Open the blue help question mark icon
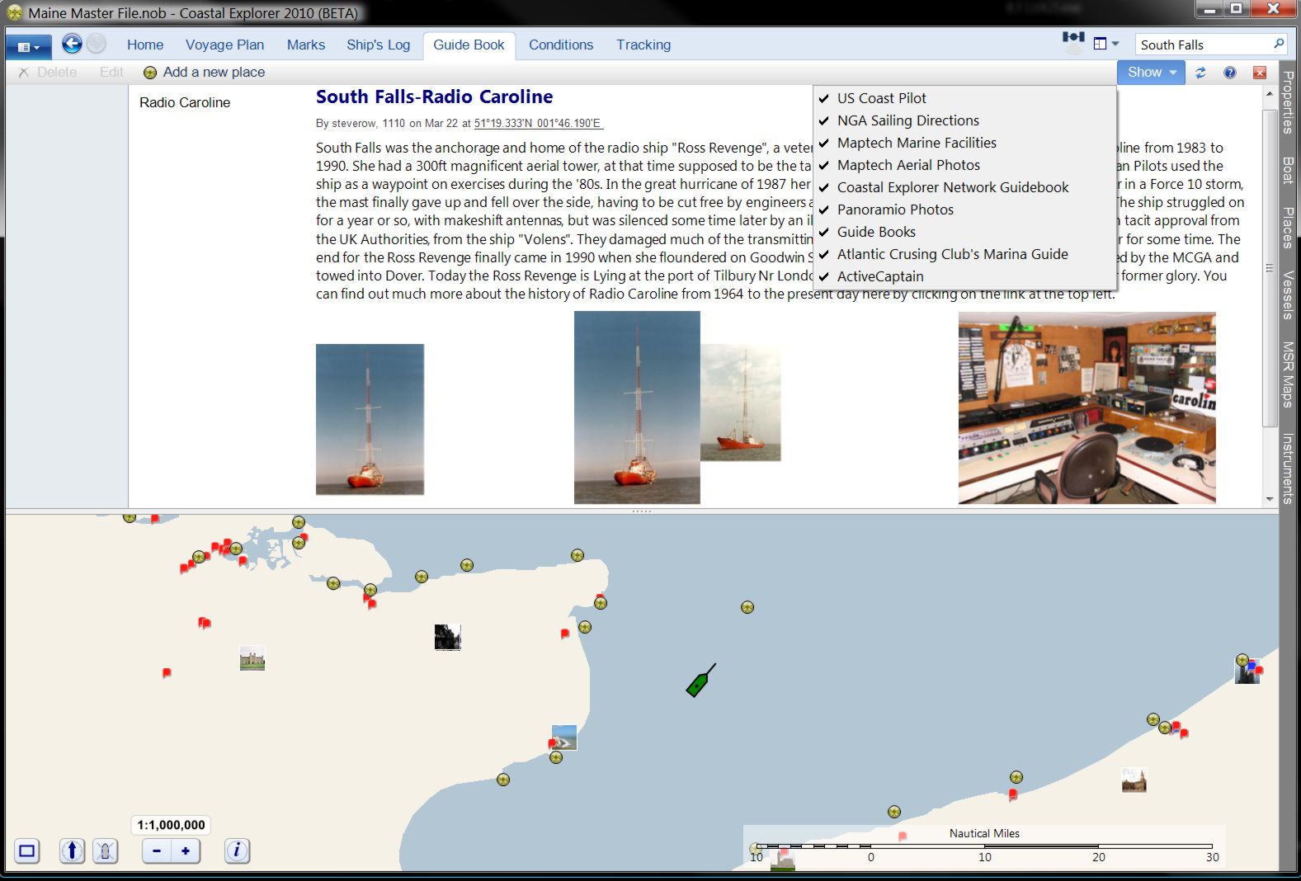 (1230, 73)
